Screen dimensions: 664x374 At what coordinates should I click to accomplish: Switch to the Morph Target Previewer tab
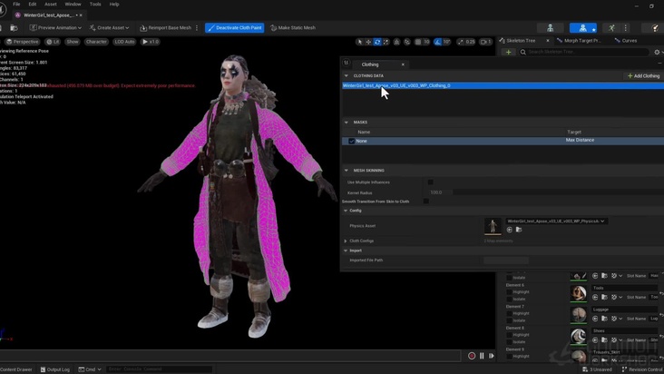point(579,41)
